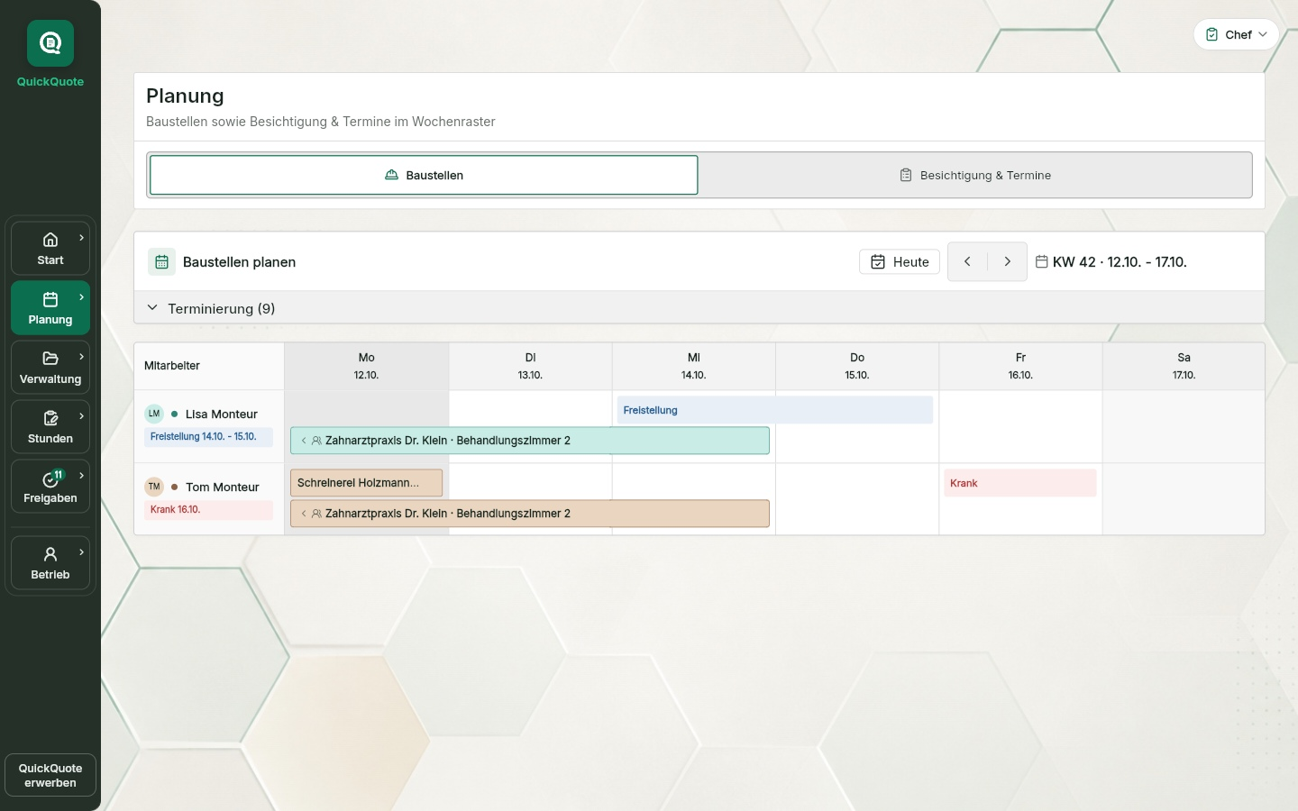This screenshot has height=811, width=1298.
Task: Expand chevron next to Betrieb
Action: (82, 552)
